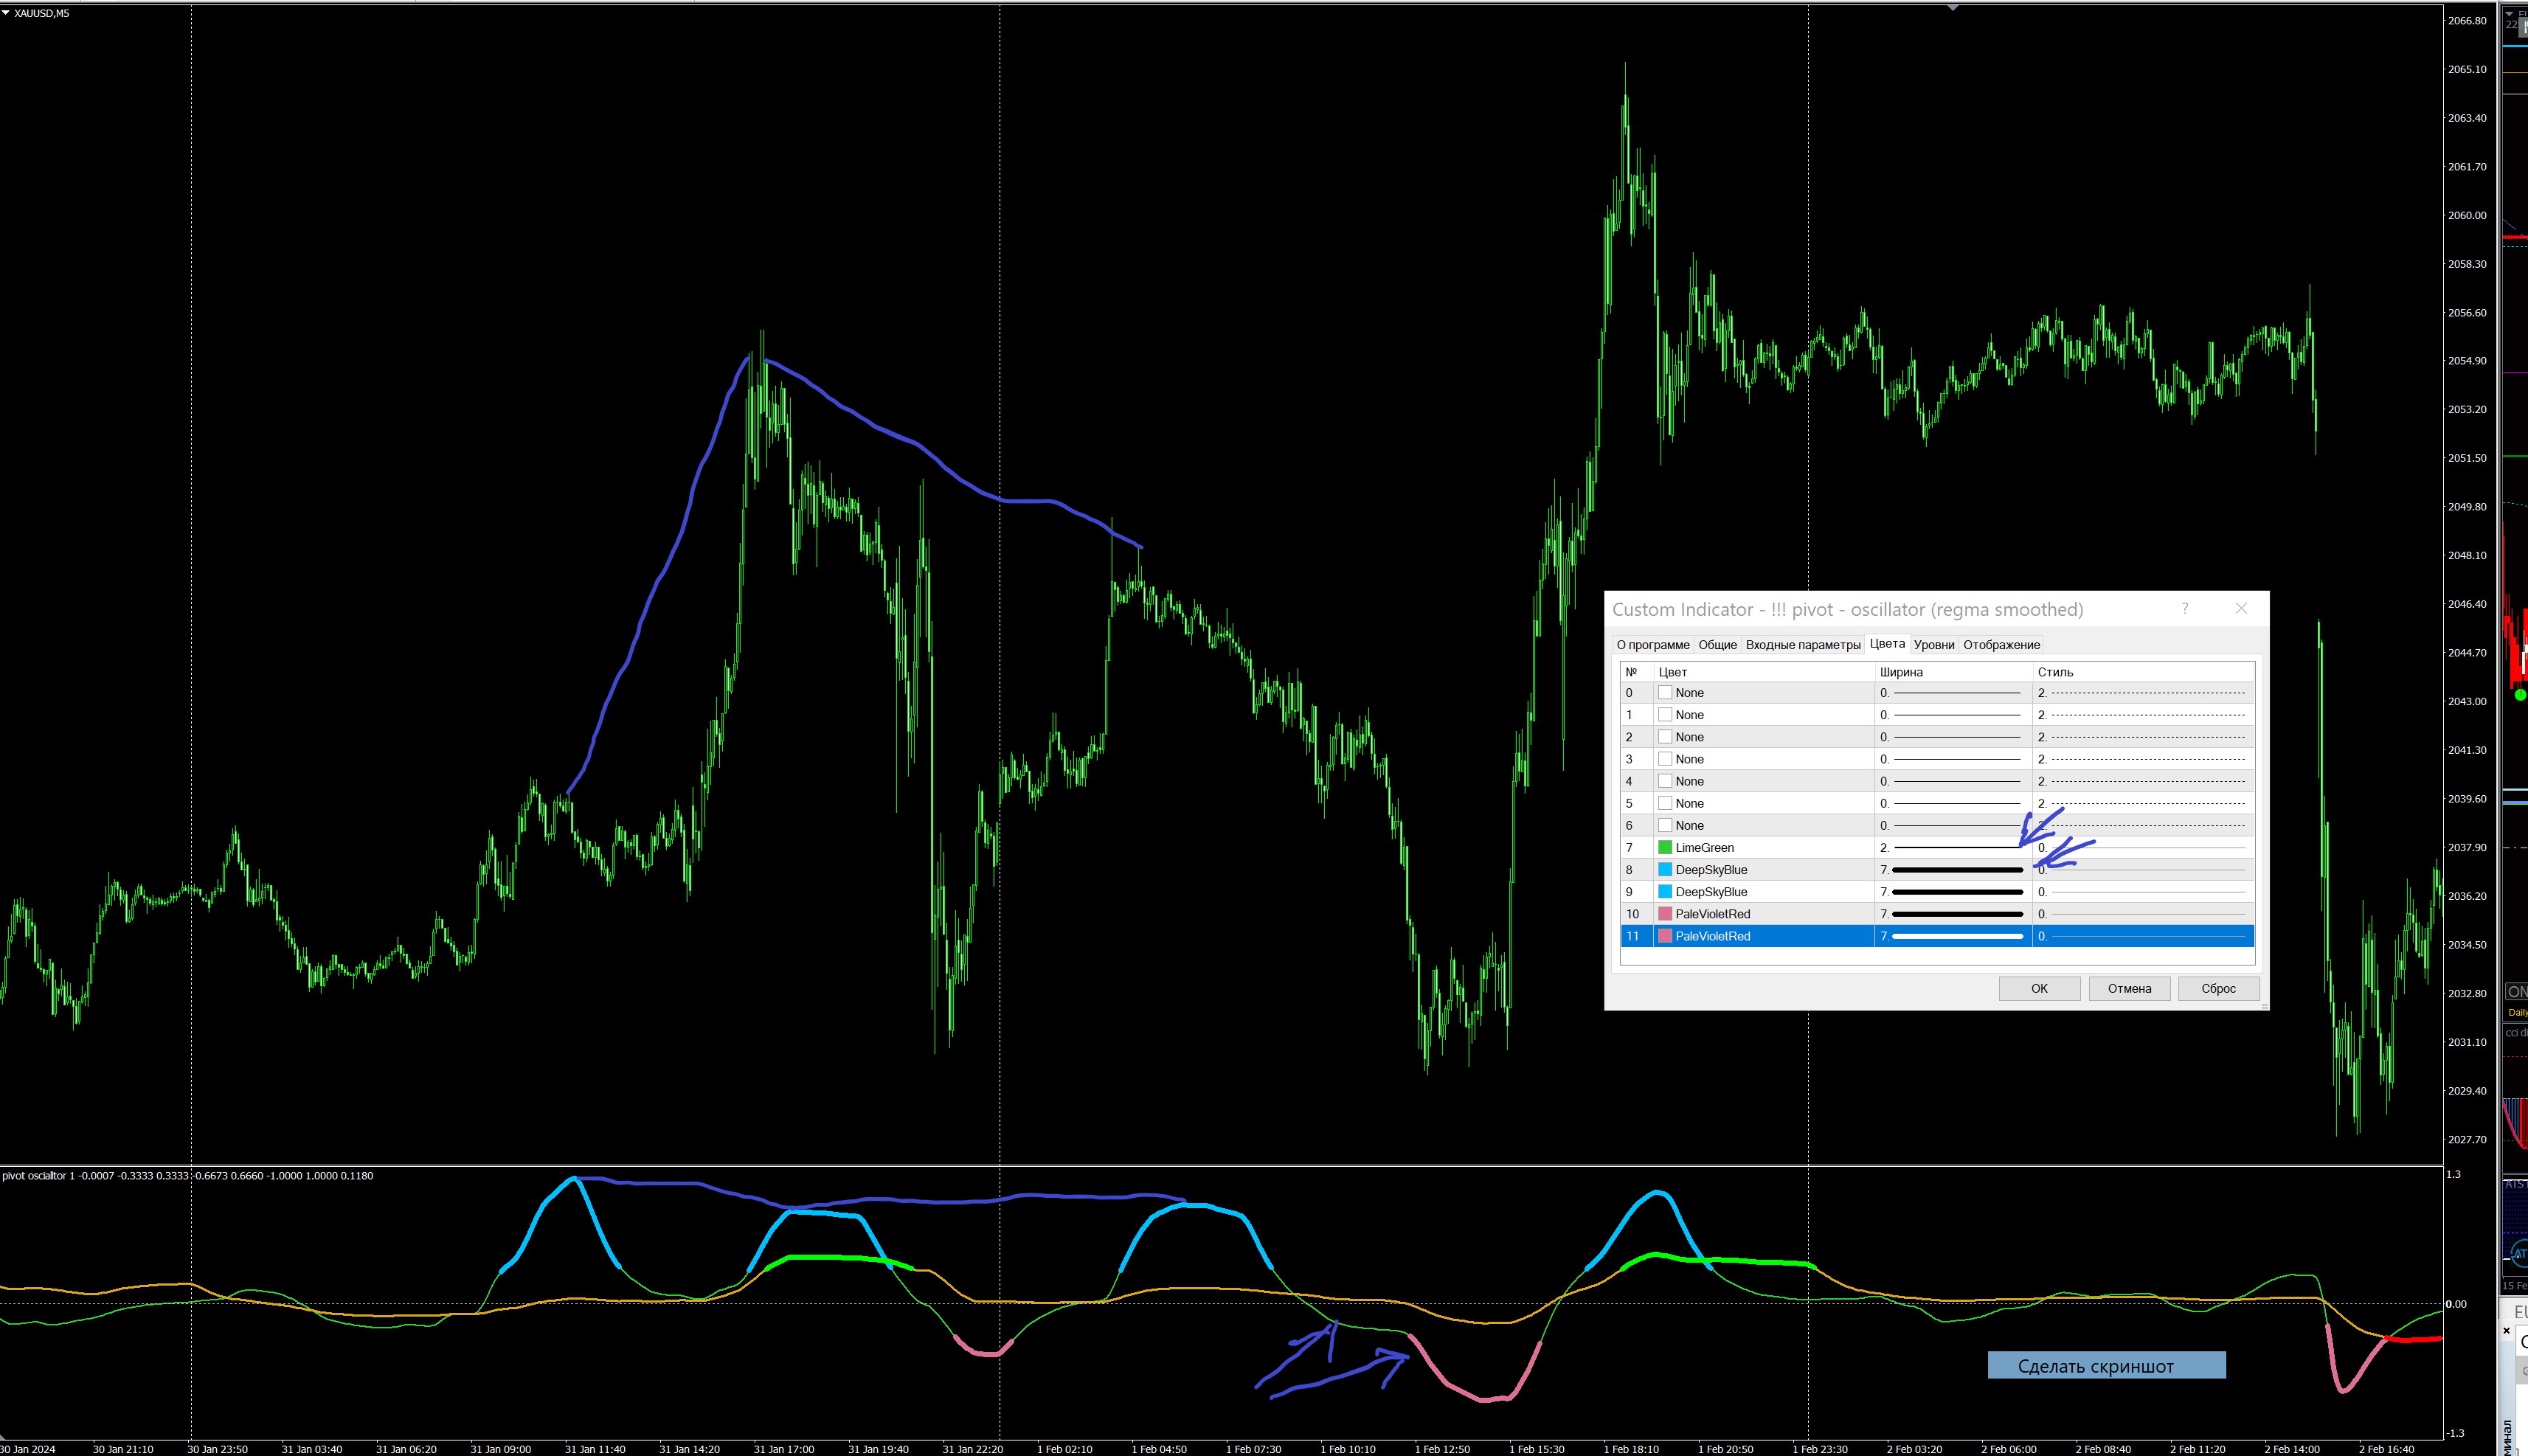
Task: Open the width dropdown for row 7
Action: 1953,848
